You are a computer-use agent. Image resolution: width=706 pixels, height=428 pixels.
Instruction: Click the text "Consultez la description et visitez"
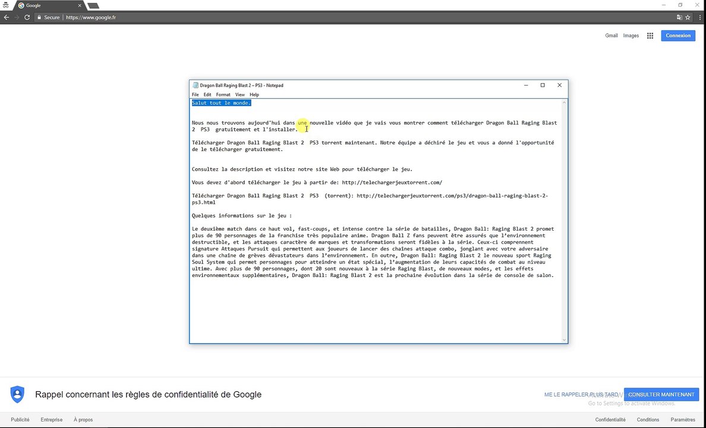point(243,169)
